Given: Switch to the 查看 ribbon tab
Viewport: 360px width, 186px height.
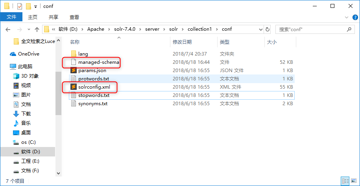Looking at the screenshot, I should [74, 17].
